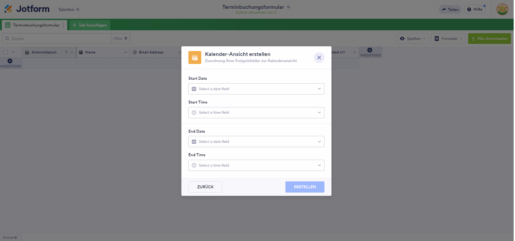Screen dimensions: 515x241
Task: Open the Tabellen menu
Action: tap(69, 10)
